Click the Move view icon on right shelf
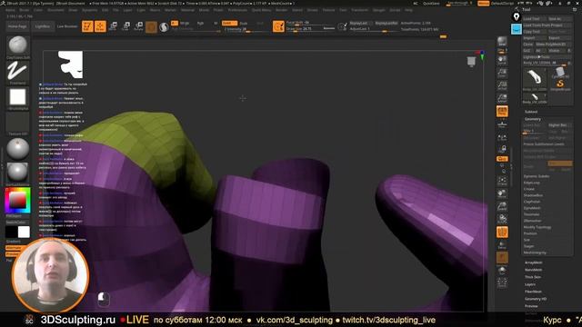 [x=502, y=193]
